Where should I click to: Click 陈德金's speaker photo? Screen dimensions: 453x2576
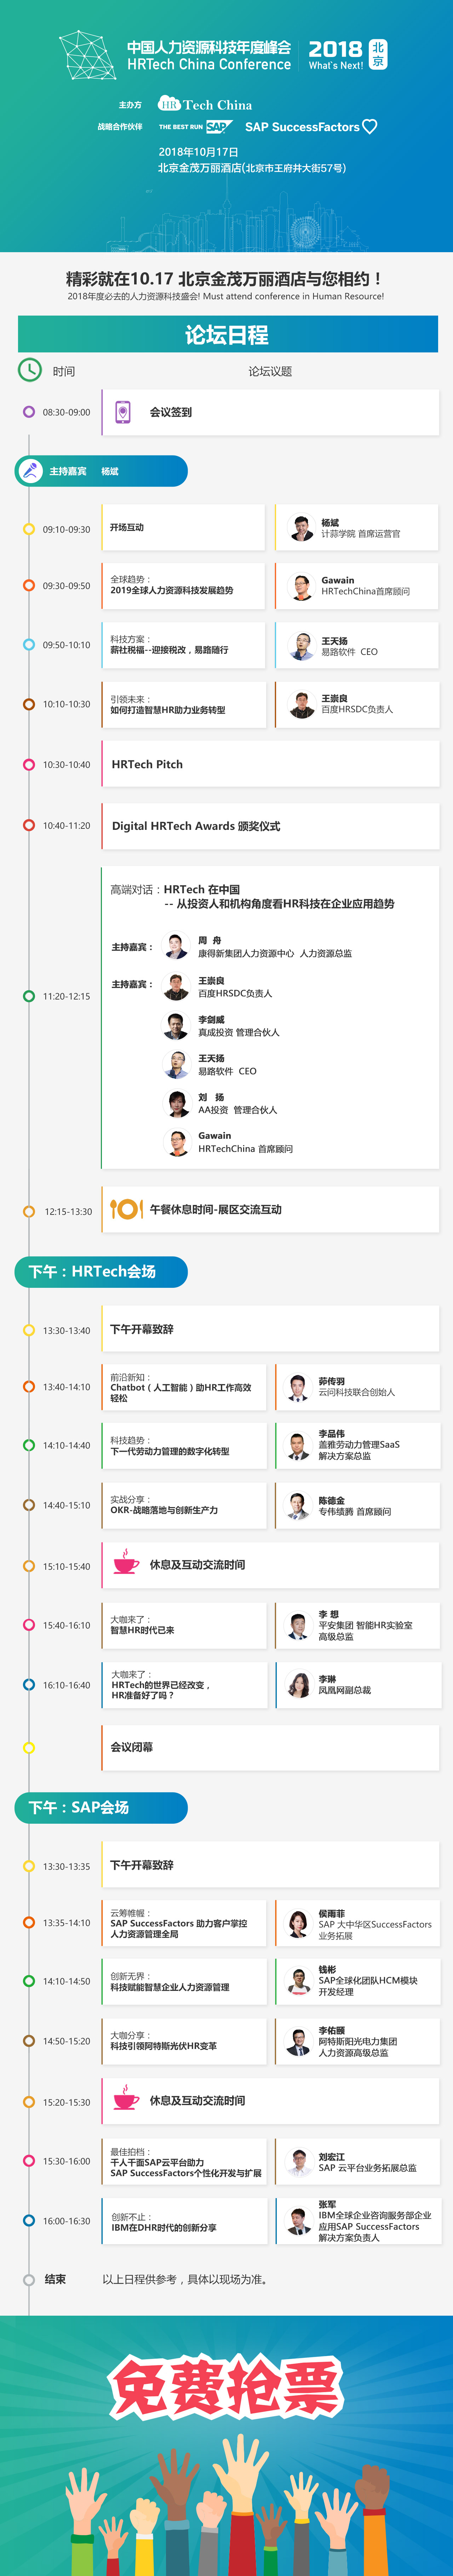click(298, 1506)
